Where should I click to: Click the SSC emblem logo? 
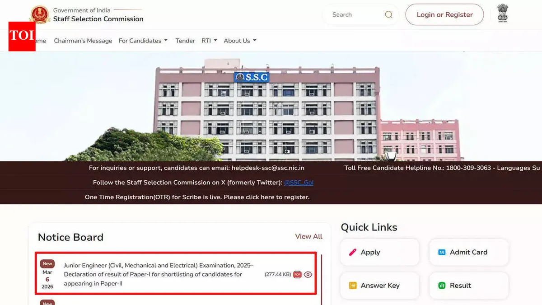click(x=40, y=14)
